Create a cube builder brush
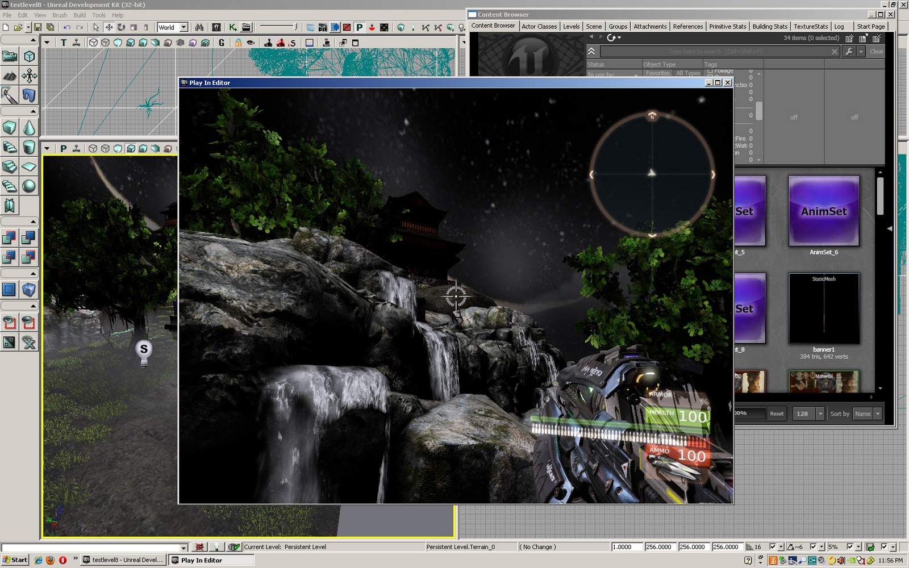 (x=10, y=128)
